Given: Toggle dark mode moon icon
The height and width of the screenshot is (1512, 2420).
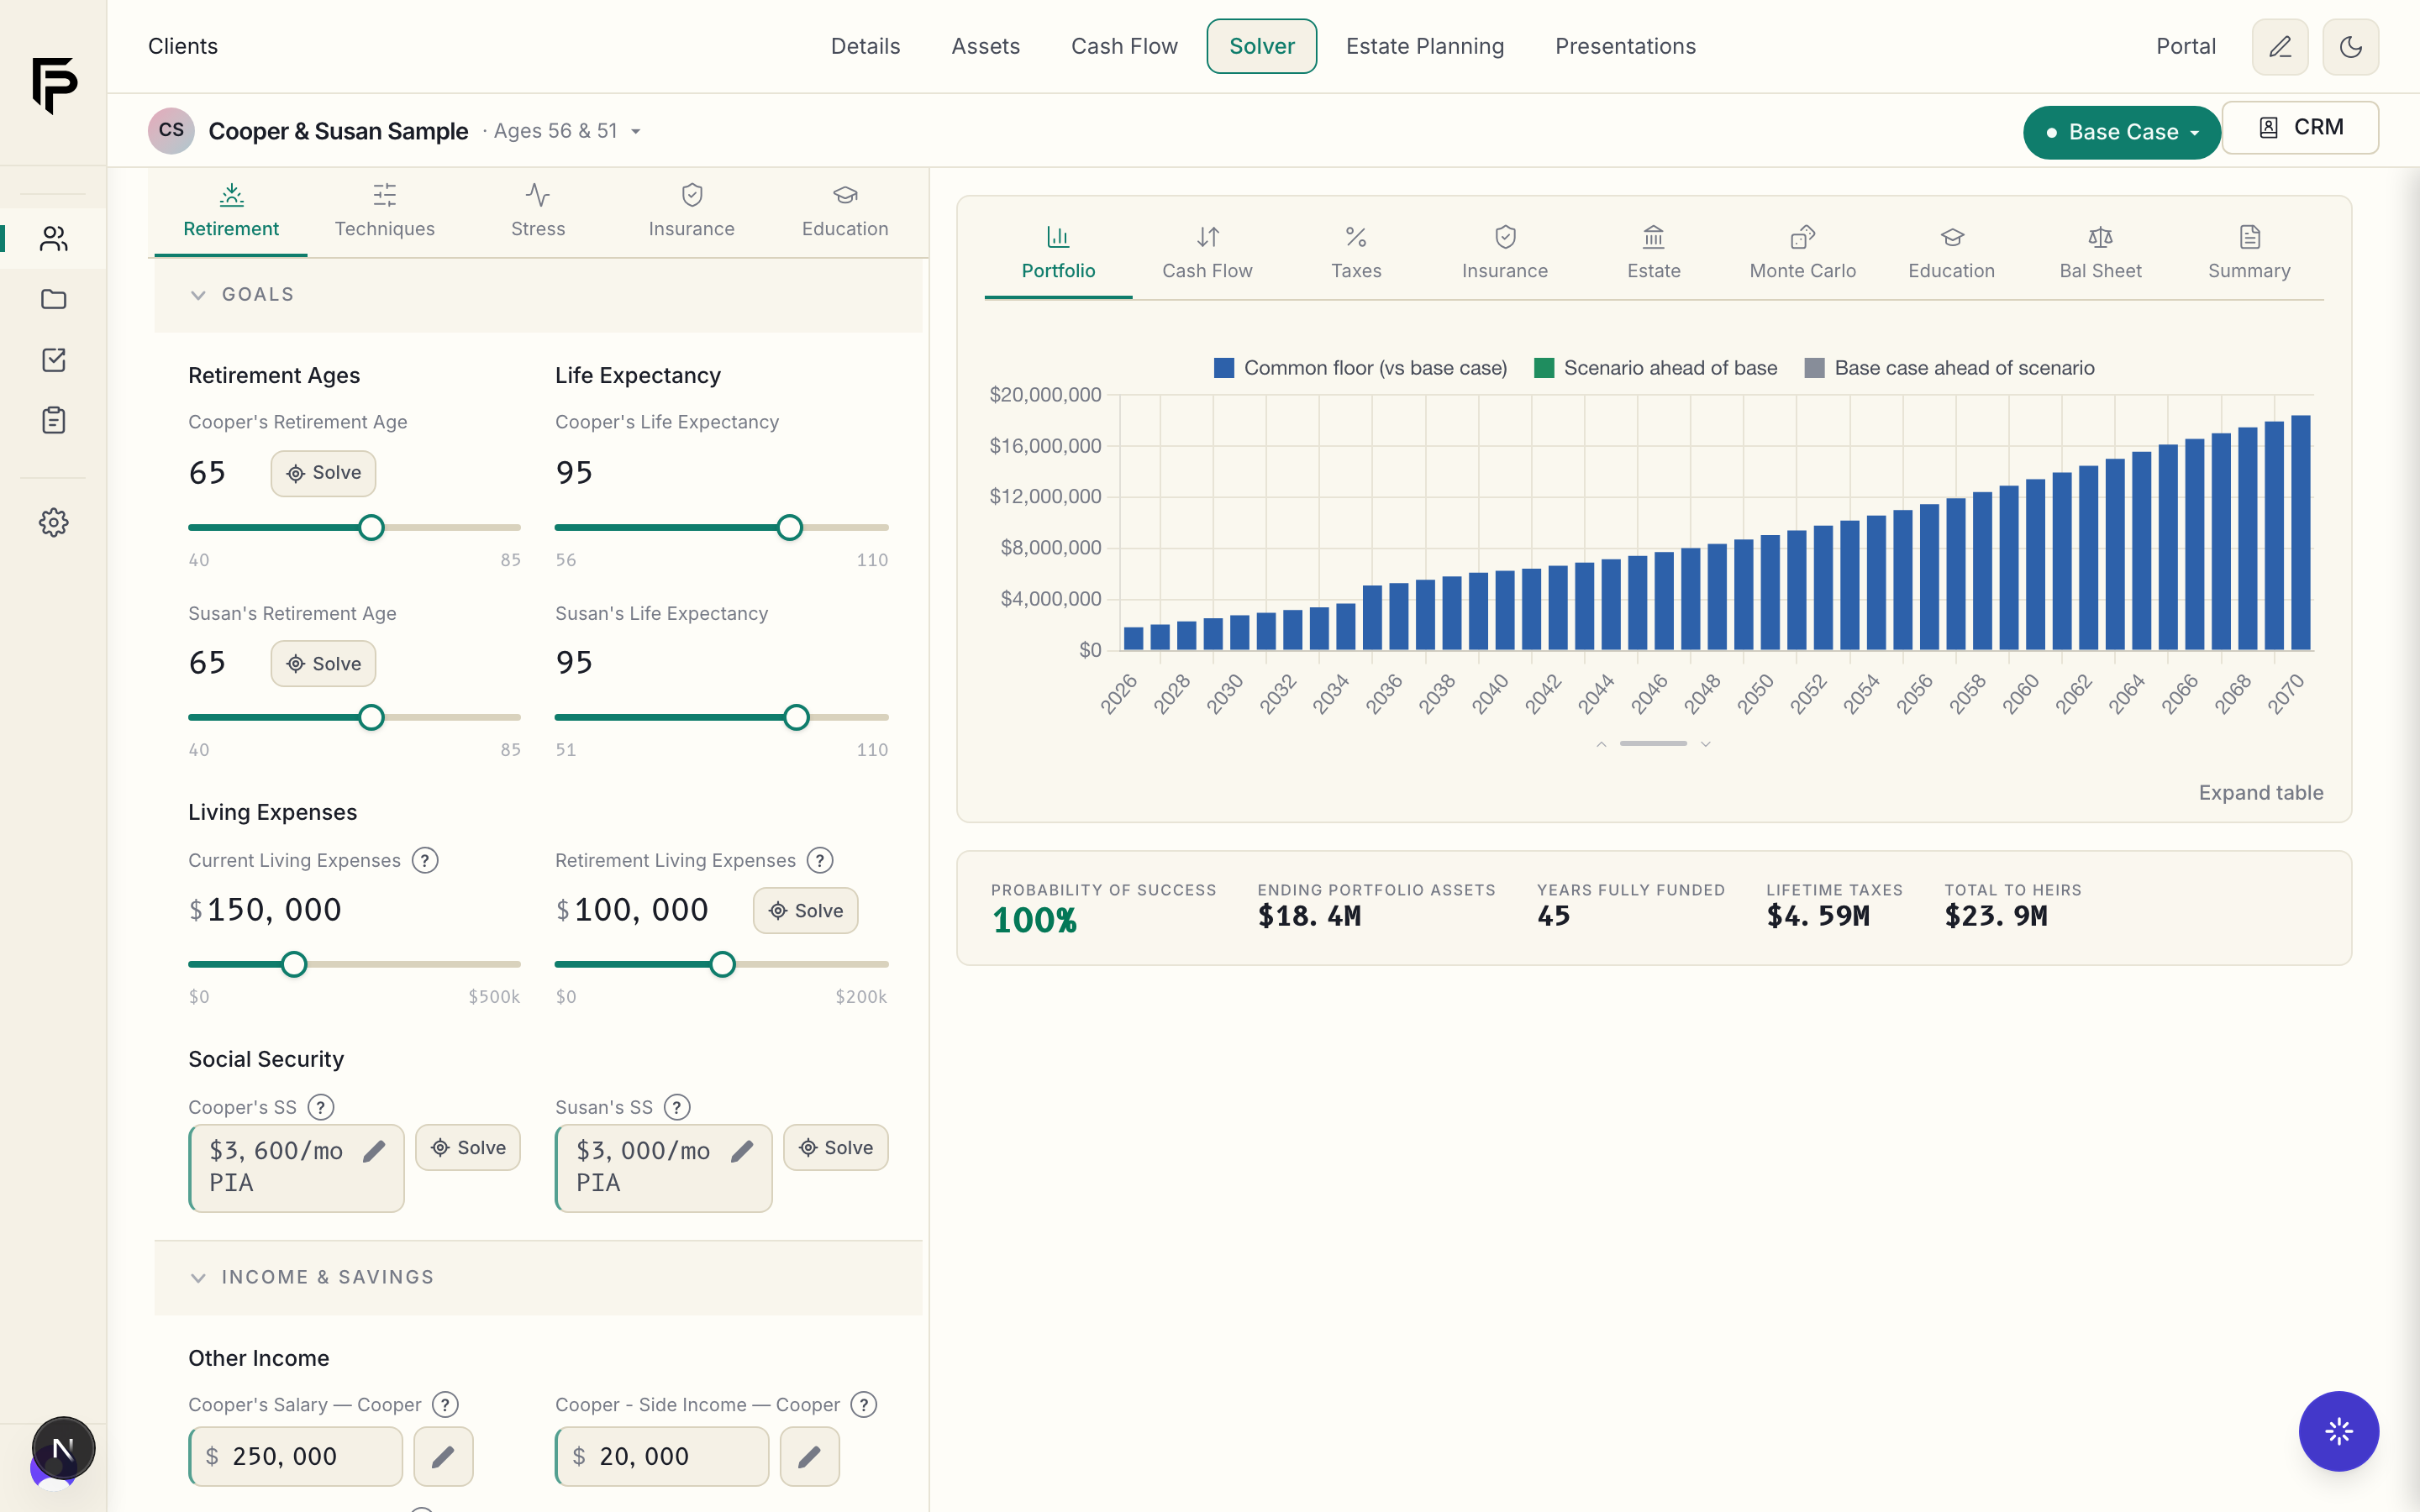Looking at the screenshot, I should [x=2350, y=47].
